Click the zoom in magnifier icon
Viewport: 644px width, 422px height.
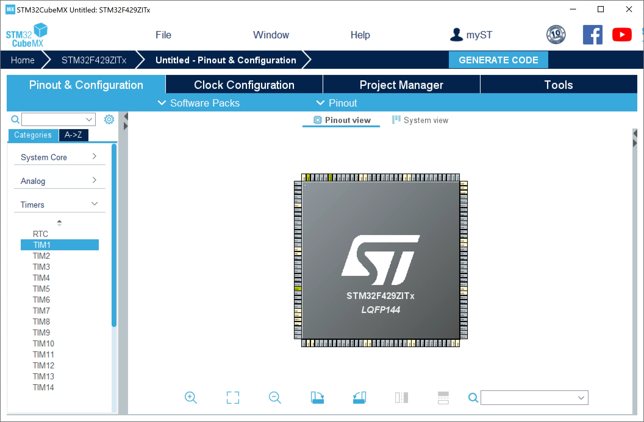pyautogui.click(x=191, y=398)
